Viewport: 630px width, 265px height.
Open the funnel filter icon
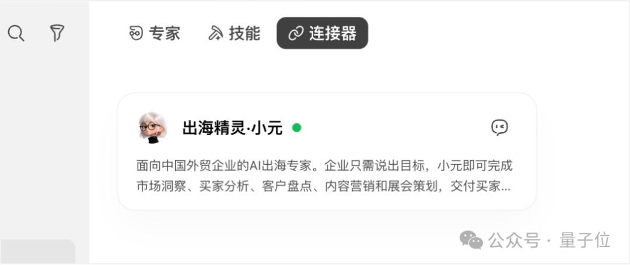click(57, 33)
